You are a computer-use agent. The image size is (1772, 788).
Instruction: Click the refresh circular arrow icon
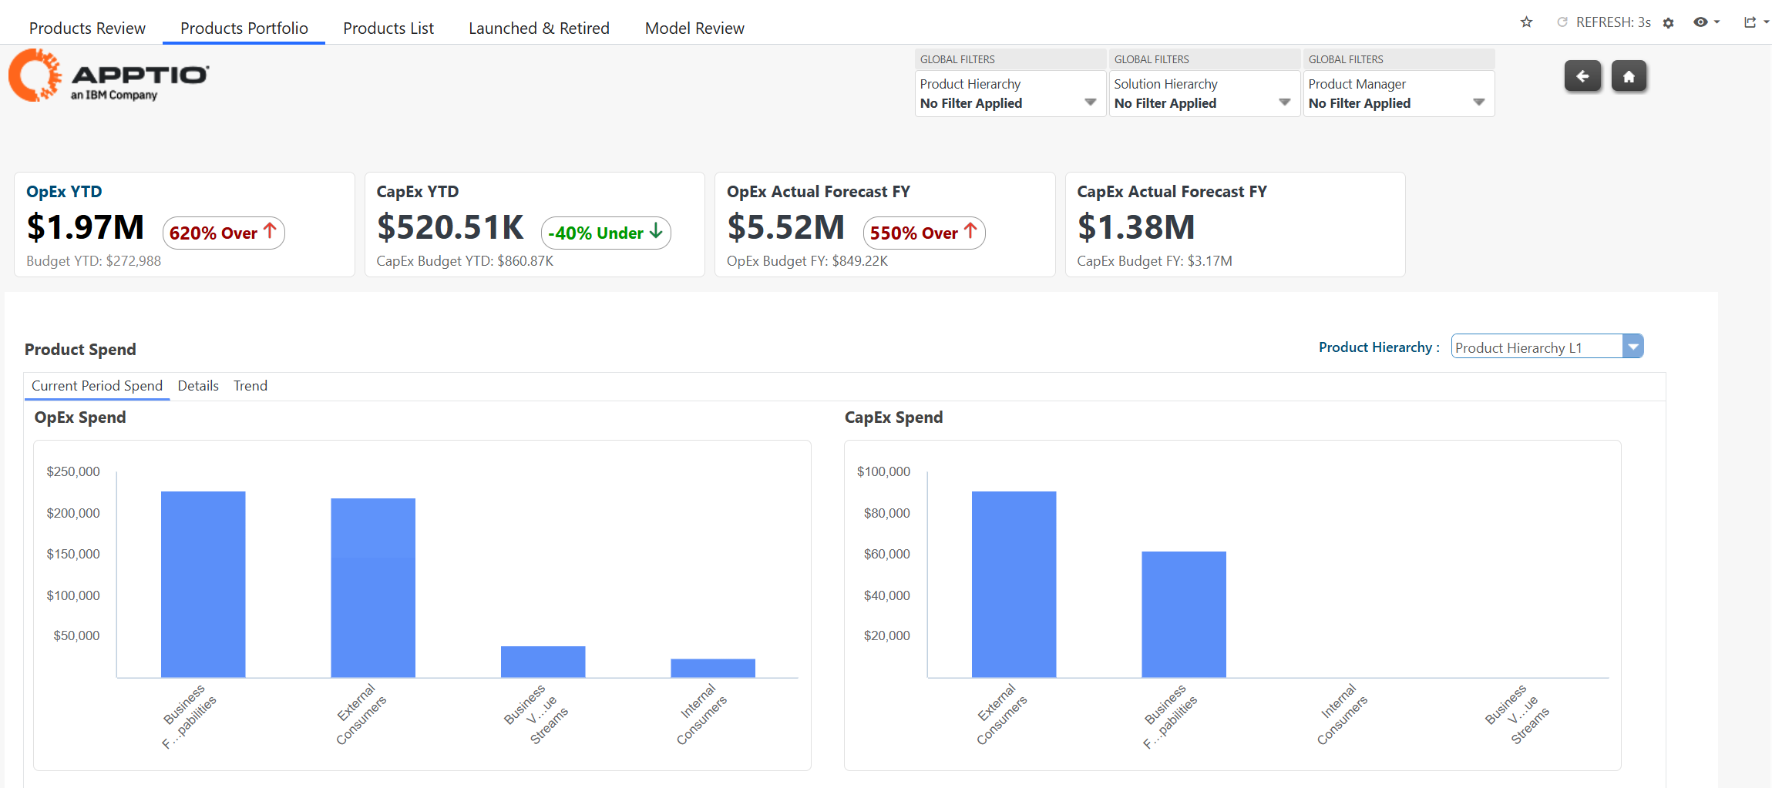coord(1562,22)
